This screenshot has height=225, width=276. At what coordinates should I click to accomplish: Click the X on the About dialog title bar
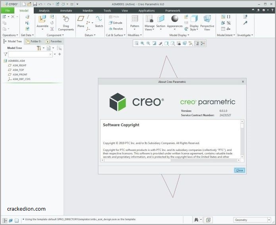[x=243, y=82]
